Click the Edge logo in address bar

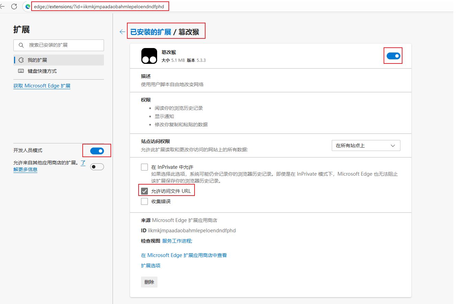click(28, 7)
